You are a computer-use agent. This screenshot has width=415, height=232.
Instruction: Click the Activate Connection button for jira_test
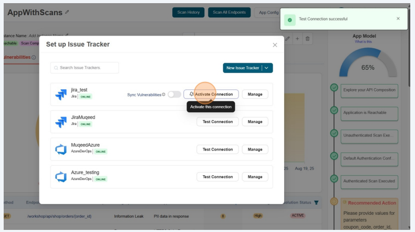pyautogui.click(x=211, y=94)
